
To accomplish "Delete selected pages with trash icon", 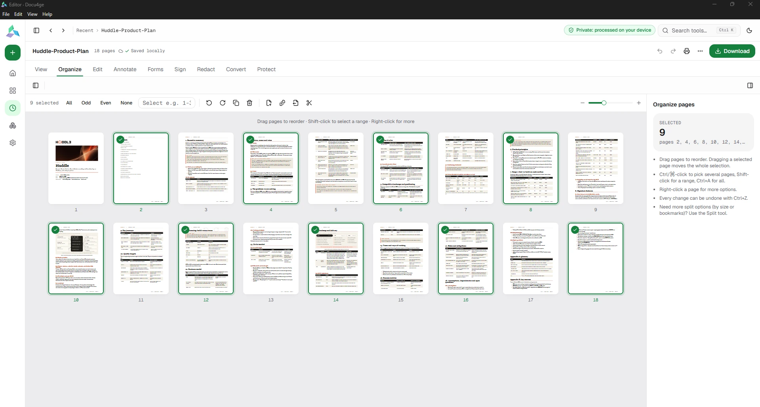I will [x=250, y=103].
